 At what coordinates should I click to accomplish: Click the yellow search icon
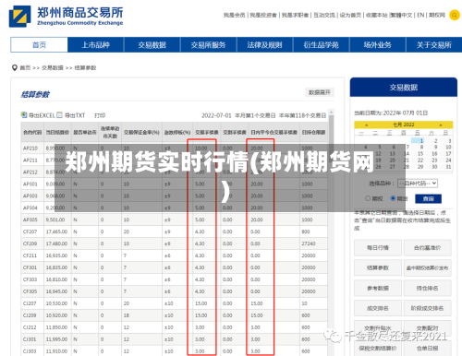[x=455, y=15]
